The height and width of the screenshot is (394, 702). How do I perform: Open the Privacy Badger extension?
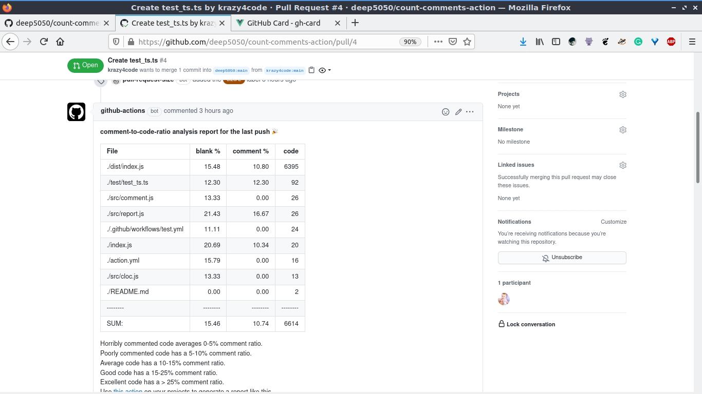click(622, 42)
